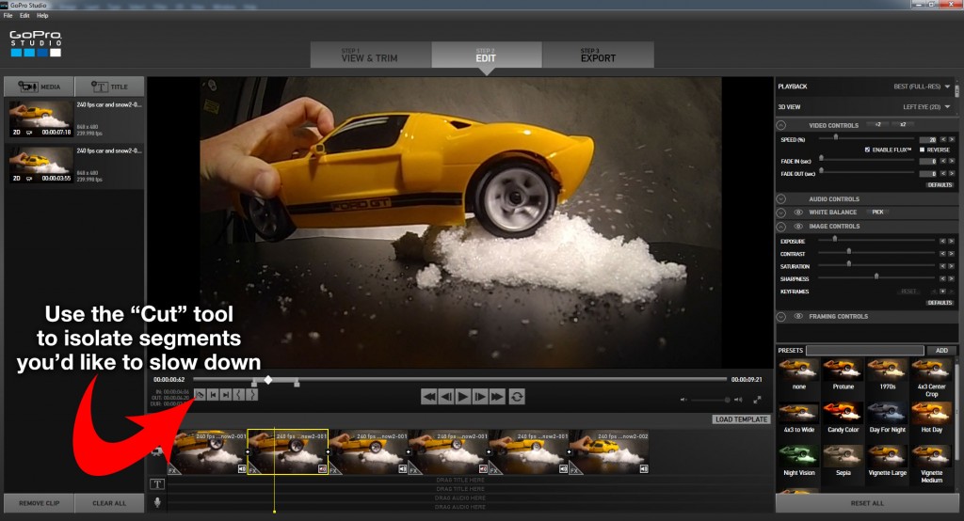The height and width of the screenshot is (521, 964).
Task: Open the Playback quality dropdown
Action: click(x=947, y=87)
